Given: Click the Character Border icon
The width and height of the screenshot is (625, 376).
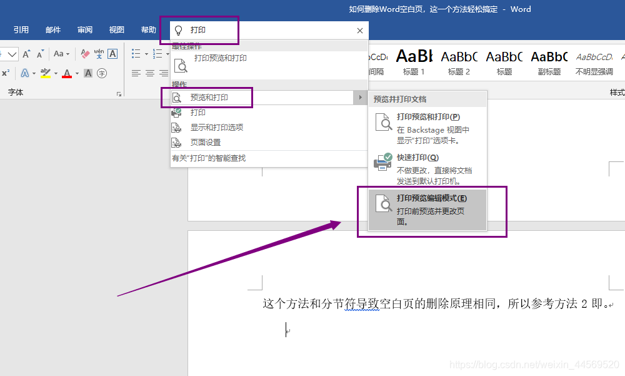Looking at the screenshot, I should tap(112, 53).
